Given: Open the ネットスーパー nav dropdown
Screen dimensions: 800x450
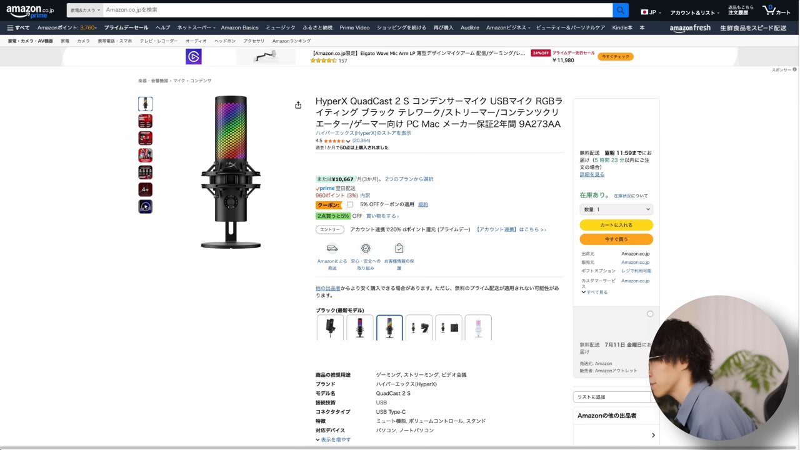Looking at the screenshot, I should pyautogui.click(x=196, y=27).
